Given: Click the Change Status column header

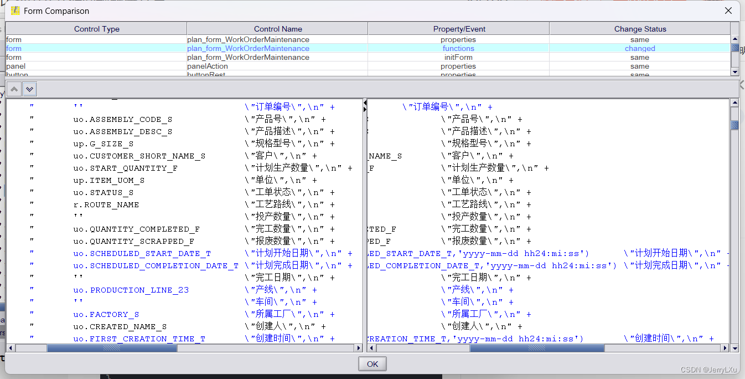Looking at the screenshot, I should (x=640, y=29).
